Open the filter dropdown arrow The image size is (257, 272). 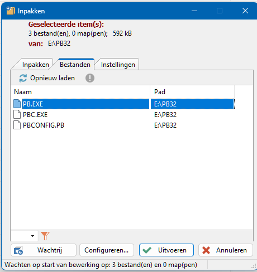(x=33, y=236)
